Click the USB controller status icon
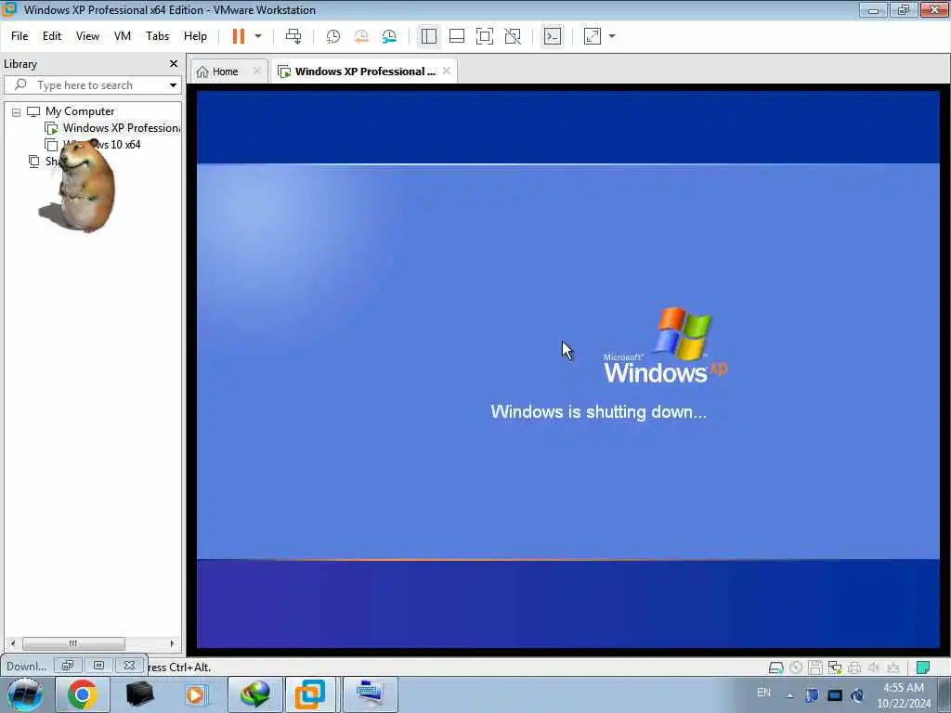Image resolution: width=951 pixels, height=713 pixels. point(893,668)
